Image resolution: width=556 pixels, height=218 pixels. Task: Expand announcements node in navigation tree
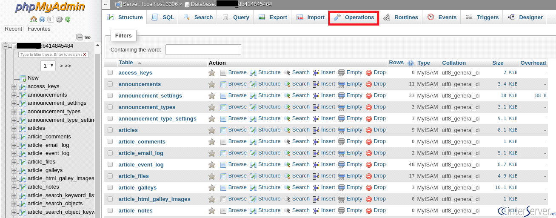14,95
